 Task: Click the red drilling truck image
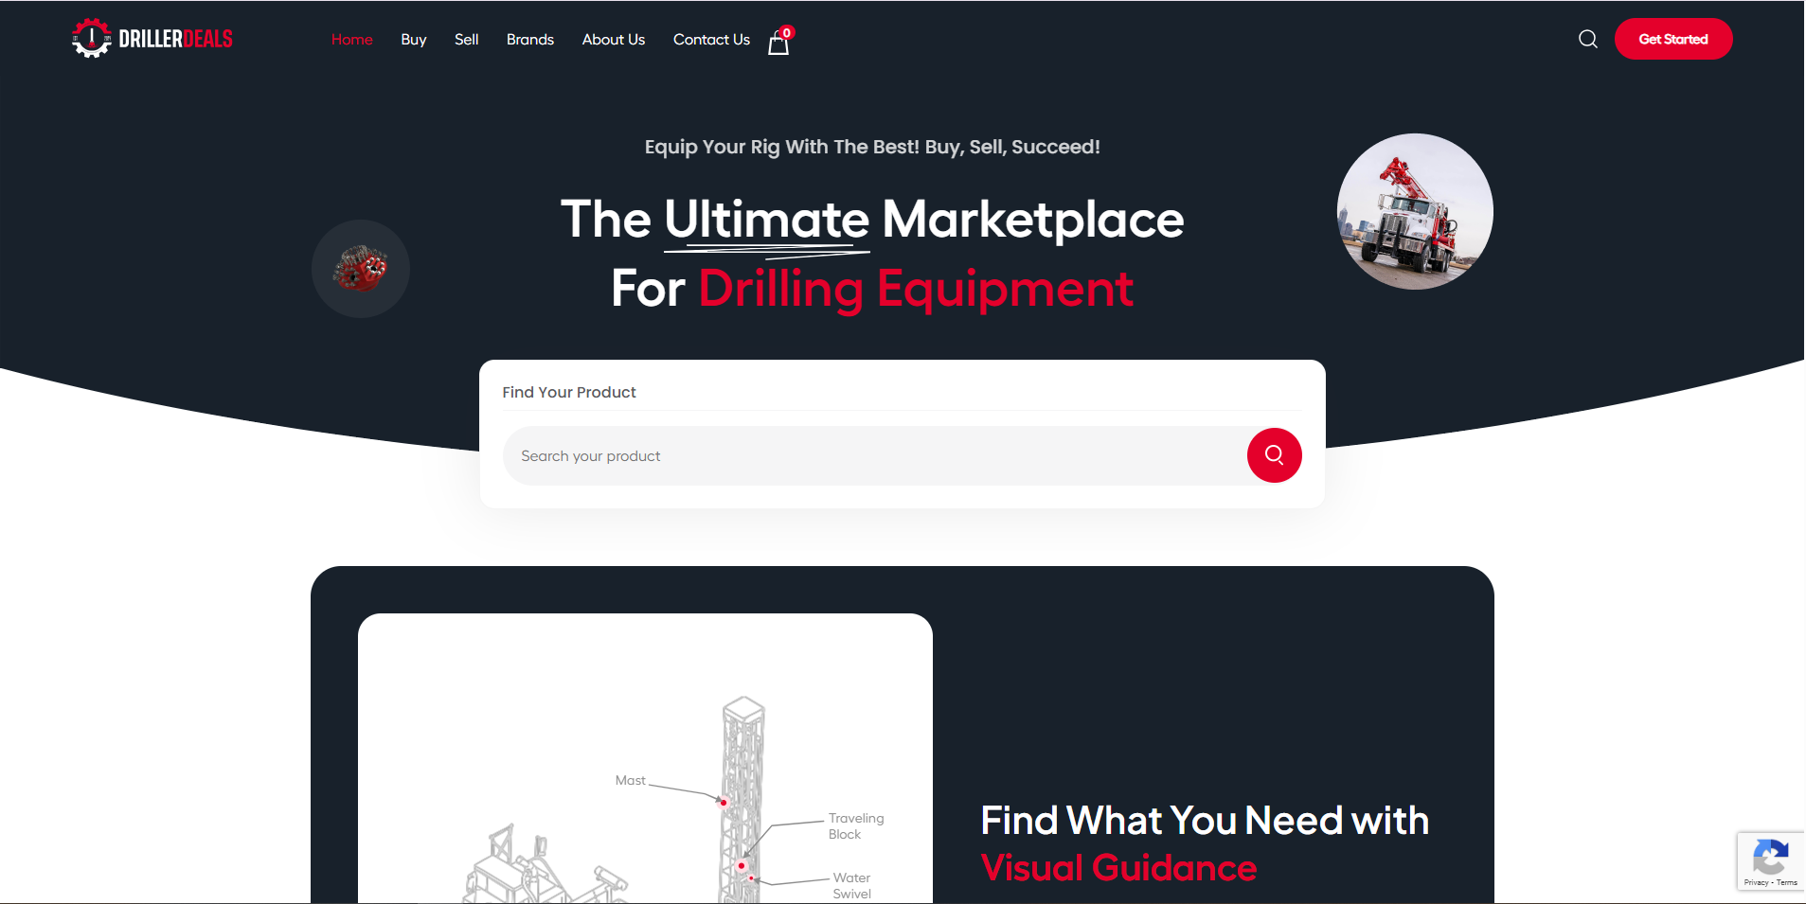(x=1414, y=212)
